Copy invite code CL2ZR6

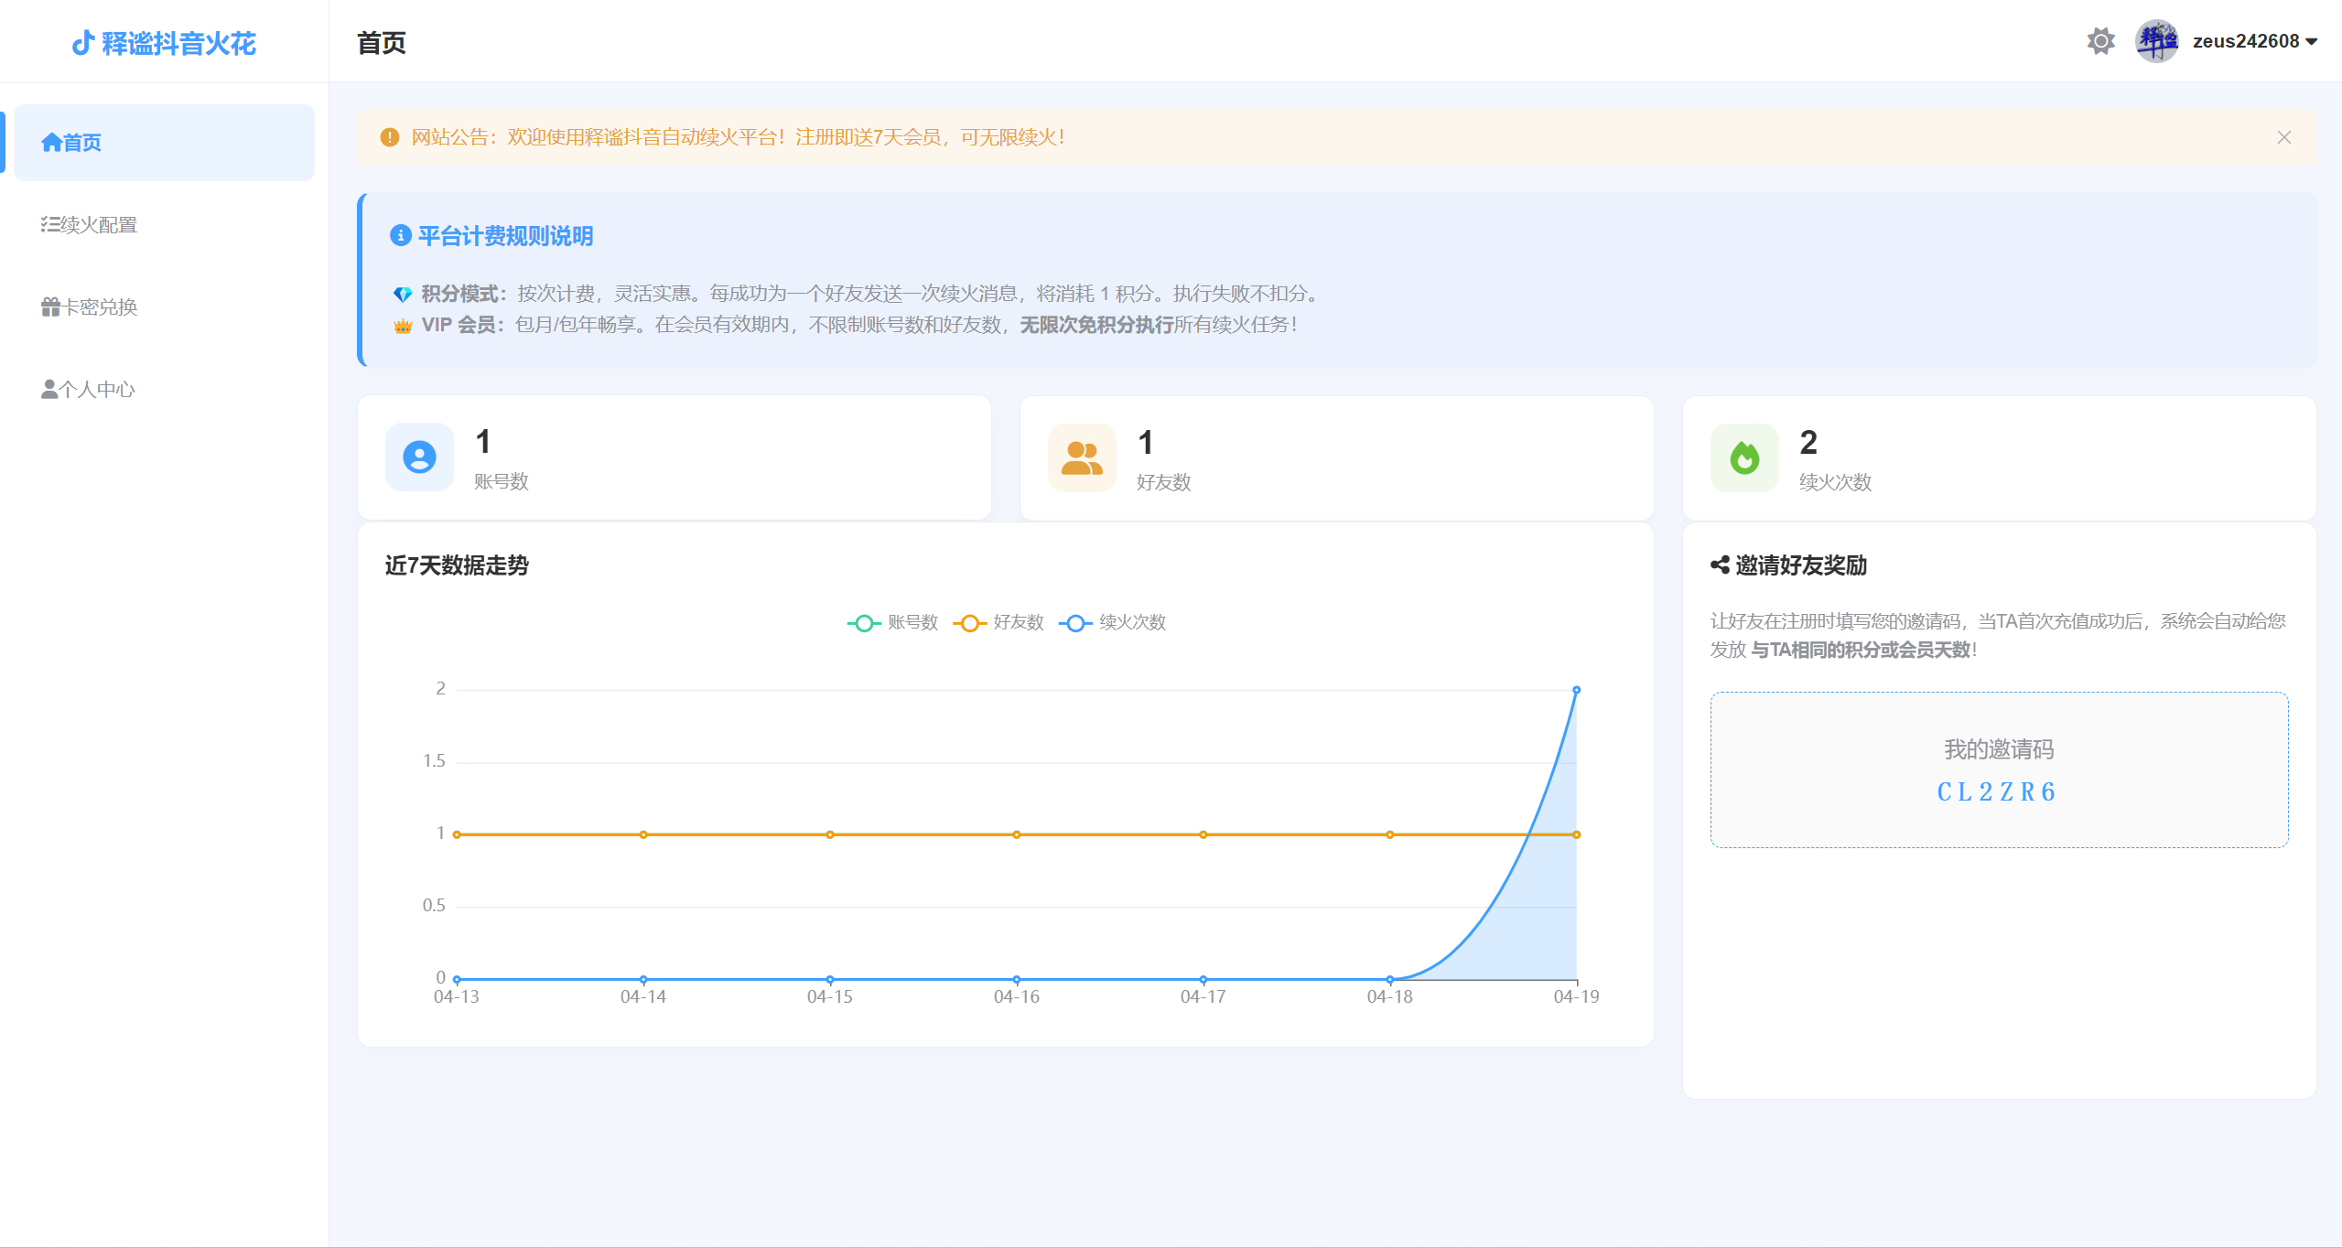pyautogui.click(x=1997, y=792)
